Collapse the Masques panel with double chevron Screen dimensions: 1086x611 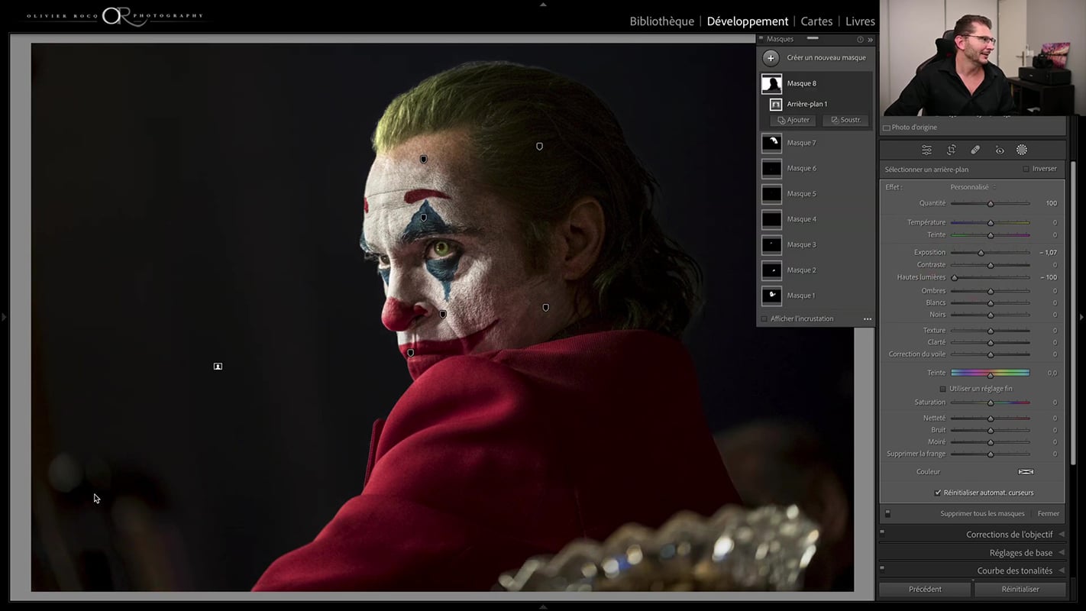click(x=870, y=40)
